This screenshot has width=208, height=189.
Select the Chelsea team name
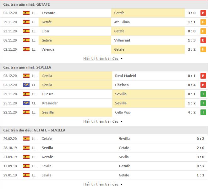(x=122, y=85)
